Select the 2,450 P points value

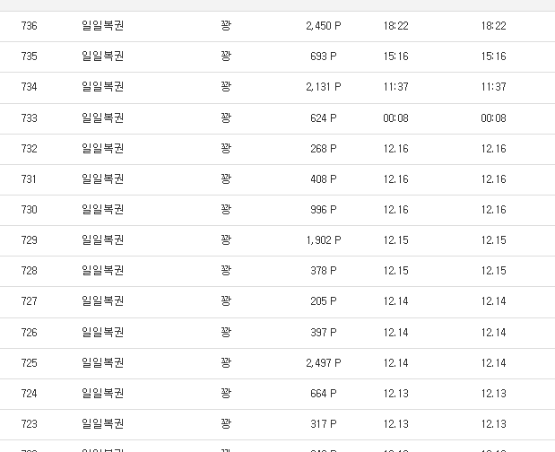pos(323,26)
